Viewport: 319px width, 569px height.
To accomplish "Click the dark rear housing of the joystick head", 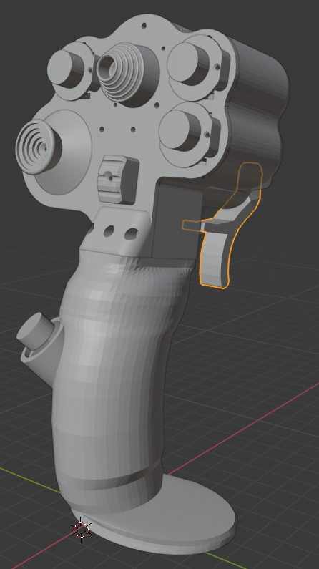I will tap(259, 105).
